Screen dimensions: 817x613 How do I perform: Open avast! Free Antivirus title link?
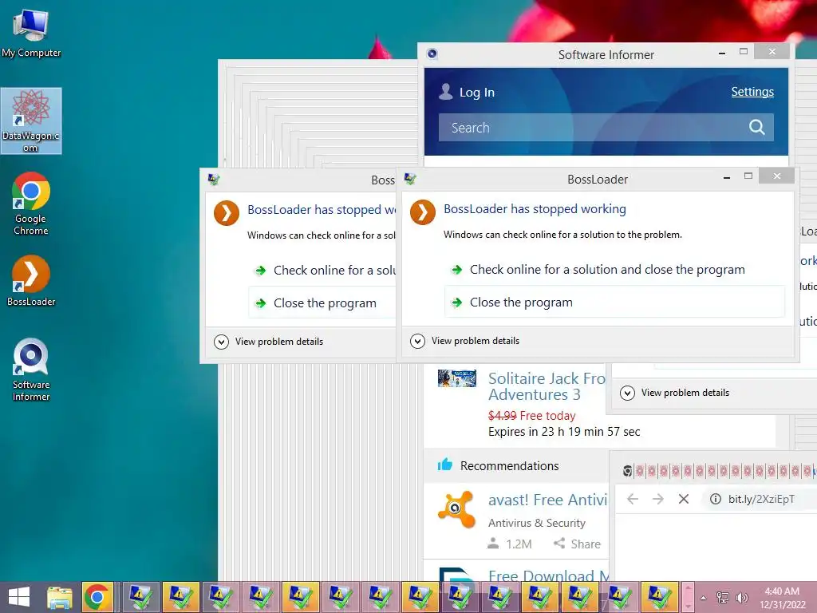pyautogui.click(x=547, y=500)
